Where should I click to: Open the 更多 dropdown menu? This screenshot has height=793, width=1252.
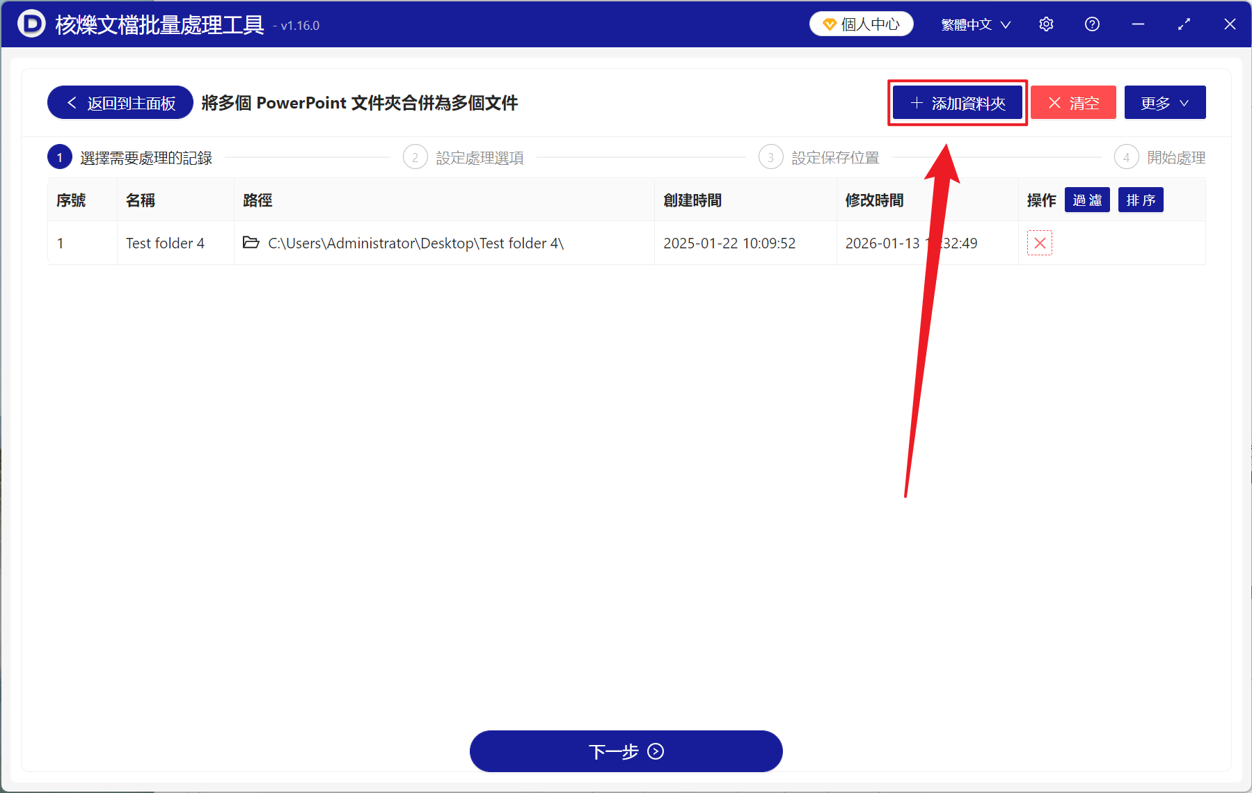point(1165,102)
